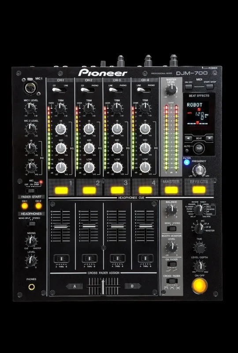Hit the round TAP tempo button
The height and width of the screenshot is (353, 238).
(199, 148)
